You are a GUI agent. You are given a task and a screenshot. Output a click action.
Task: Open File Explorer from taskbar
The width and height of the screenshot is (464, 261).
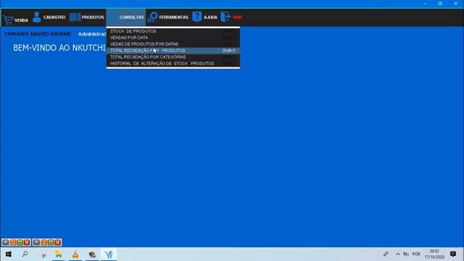59,254
